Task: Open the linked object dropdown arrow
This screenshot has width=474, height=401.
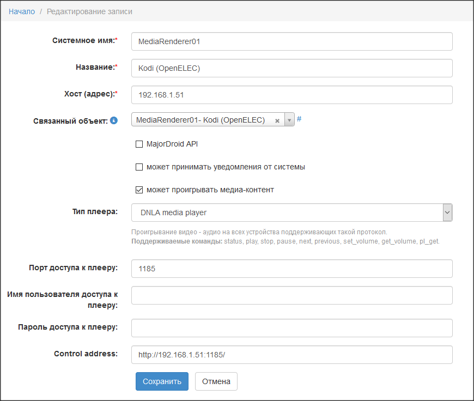Action: pos(289,120)
